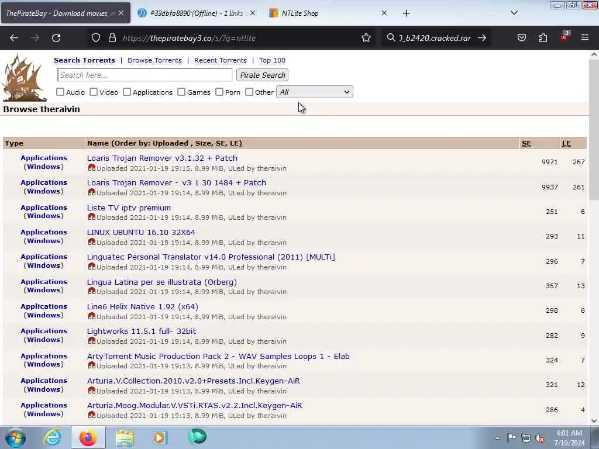The height and width of the screenshot is (449, 599).
Task: Click the page vertical scrollbar thumb
Action: [x=594, y=130]
